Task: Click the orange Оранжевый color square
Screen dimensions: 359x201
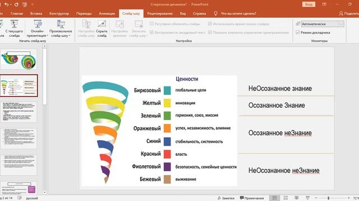Action: [167, 128]
